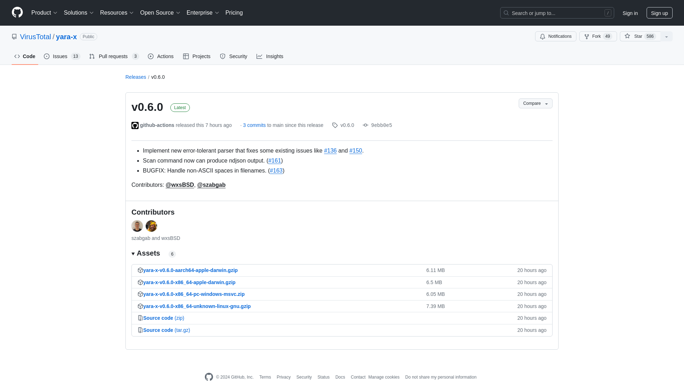Screen dimensions: 684x385
Task: Click the package icon for windows-msvc asset
Action: click(140, 294)
